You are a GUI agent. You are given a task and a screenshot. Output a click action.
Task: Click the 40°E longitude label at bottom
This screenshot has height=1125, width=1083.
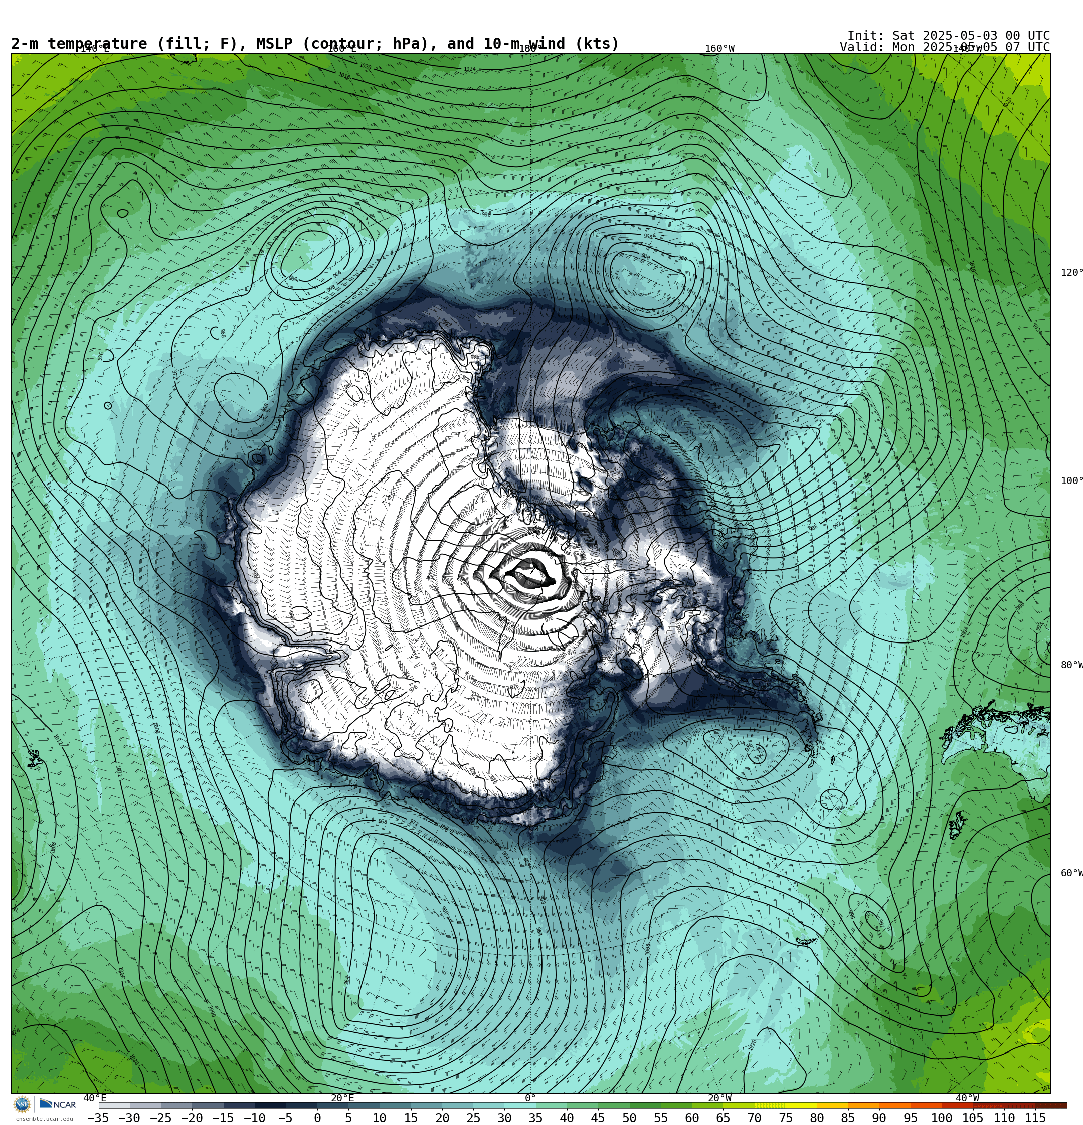pos(95,1098)
